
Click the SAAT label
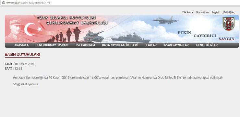click(8, 69)
